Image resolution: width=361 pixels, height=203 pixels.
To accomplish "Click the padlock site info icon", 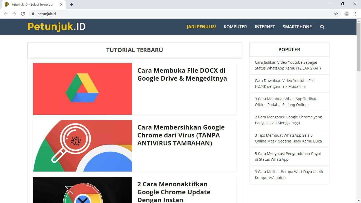I will pos(33,14).
